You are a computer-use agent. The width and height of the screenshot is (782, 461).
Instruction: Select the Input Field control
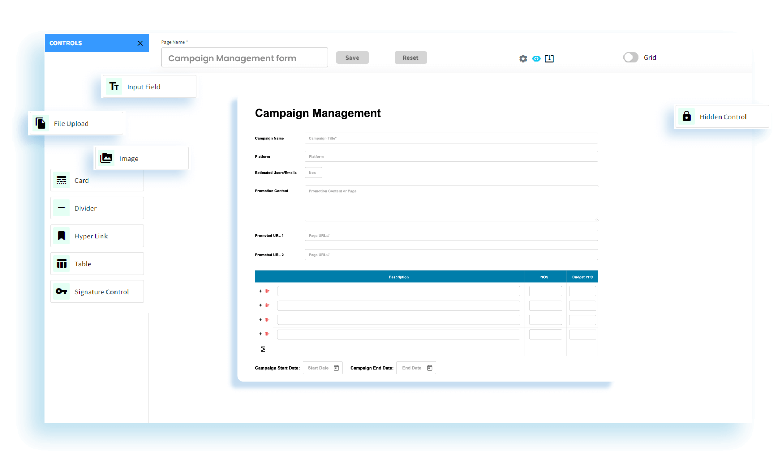coord(149,86)
